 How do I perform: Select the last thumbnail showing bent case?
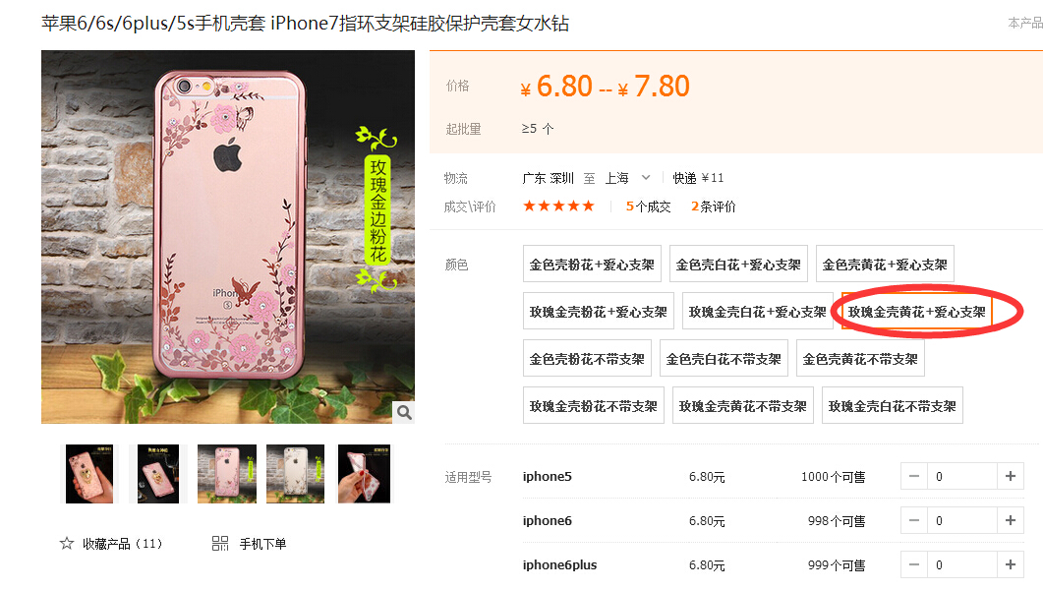364,474
